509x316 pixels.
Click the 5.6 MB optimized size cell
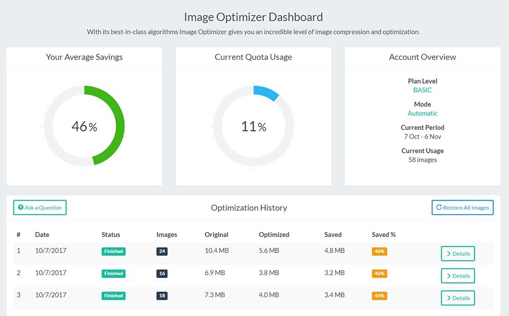point(269,251)
